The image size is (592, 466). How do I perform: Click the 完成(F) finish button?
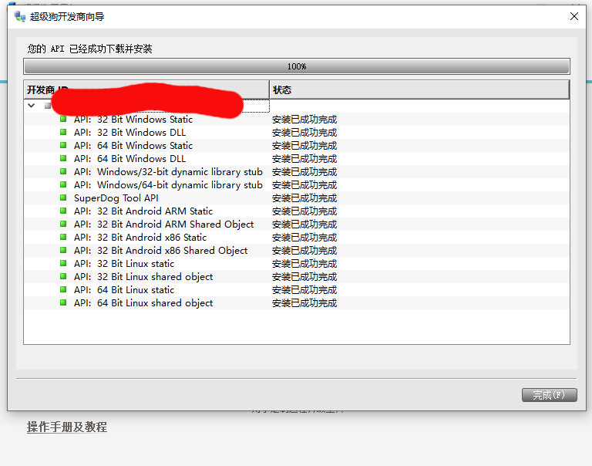550,395
